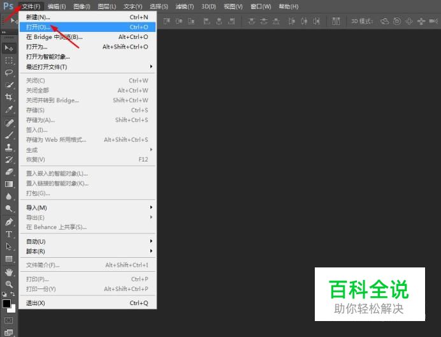Expand the 自动(U) submenu

point(87,241)
